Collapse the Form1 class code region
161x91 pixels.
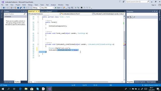(38, 17)
